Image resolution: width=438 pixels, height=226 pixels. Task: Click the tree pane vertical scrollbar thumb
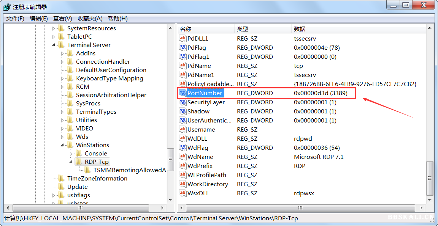171,155
